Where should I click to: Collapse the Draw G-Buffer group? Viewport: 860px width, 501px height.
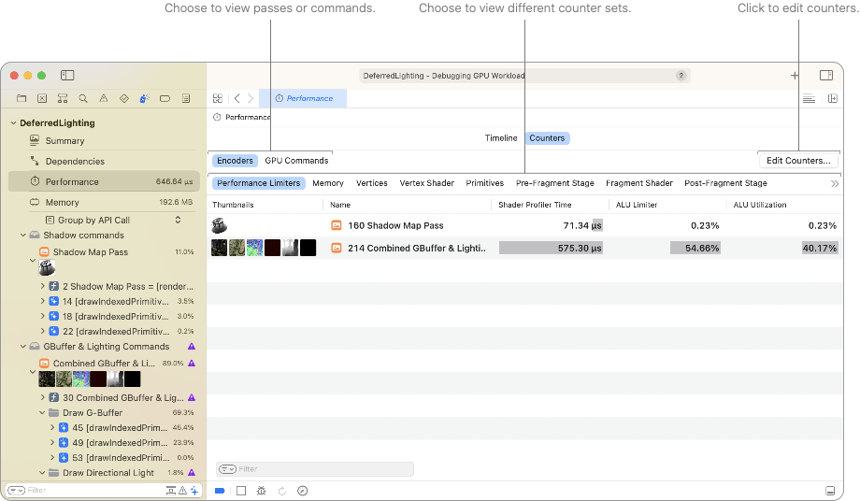tap(42, 412)
